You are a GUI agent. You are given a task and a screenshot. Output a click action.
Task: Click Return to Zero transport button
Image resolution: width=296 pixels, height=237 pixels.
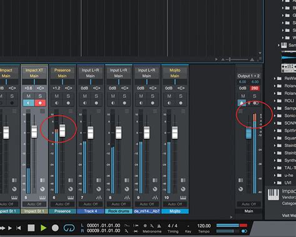[19, 228]
